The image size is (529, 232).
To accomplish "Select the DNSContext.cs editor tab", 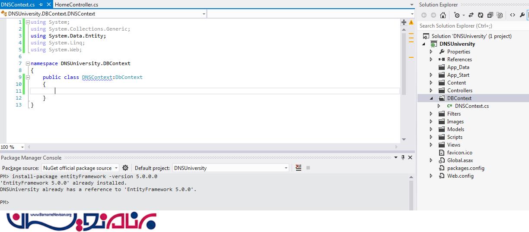I will point(18,4).
